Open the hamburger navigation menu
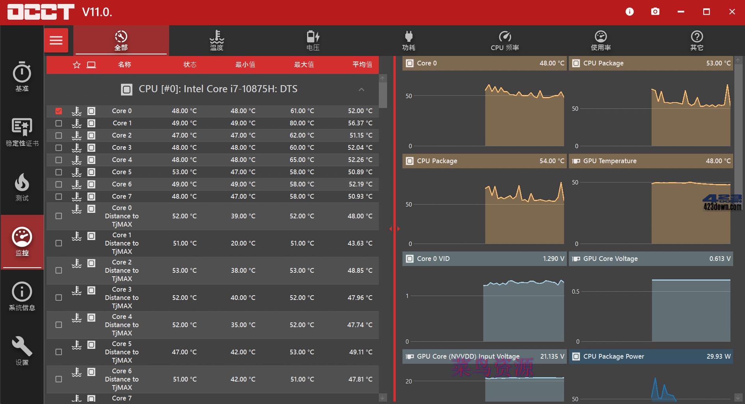745x404 pixels. (56, 40)
